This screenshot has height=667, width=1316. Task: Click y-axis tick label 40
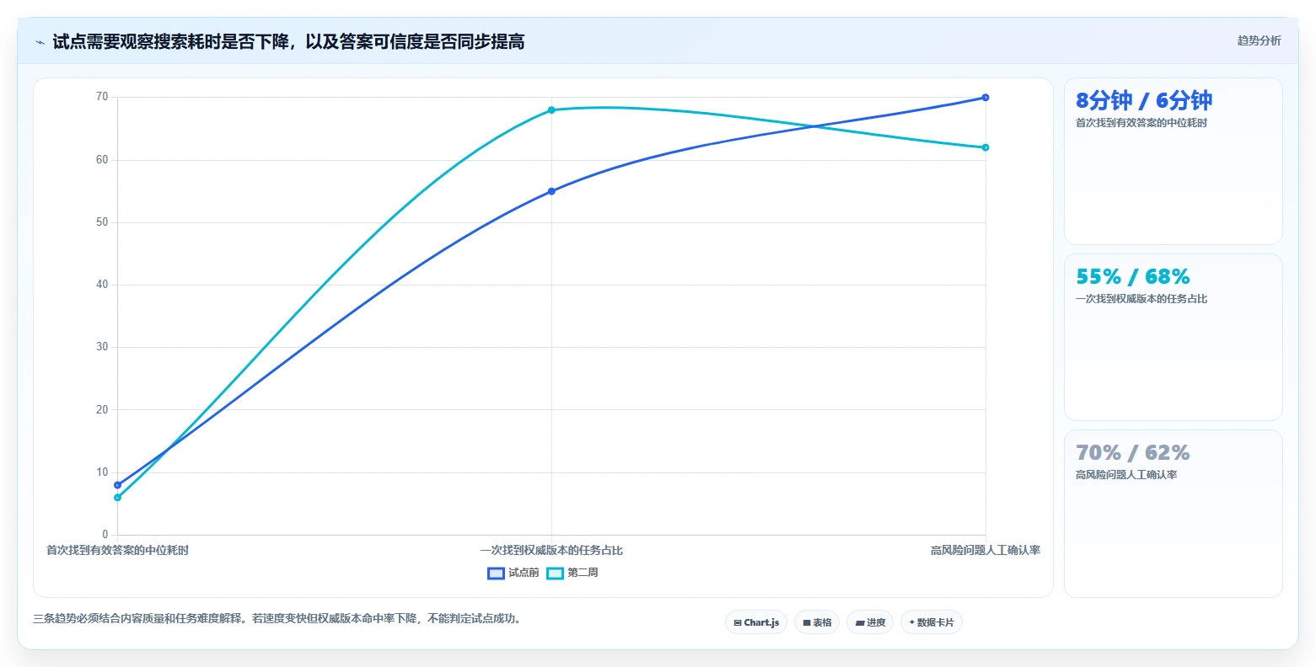click(102, 285)
